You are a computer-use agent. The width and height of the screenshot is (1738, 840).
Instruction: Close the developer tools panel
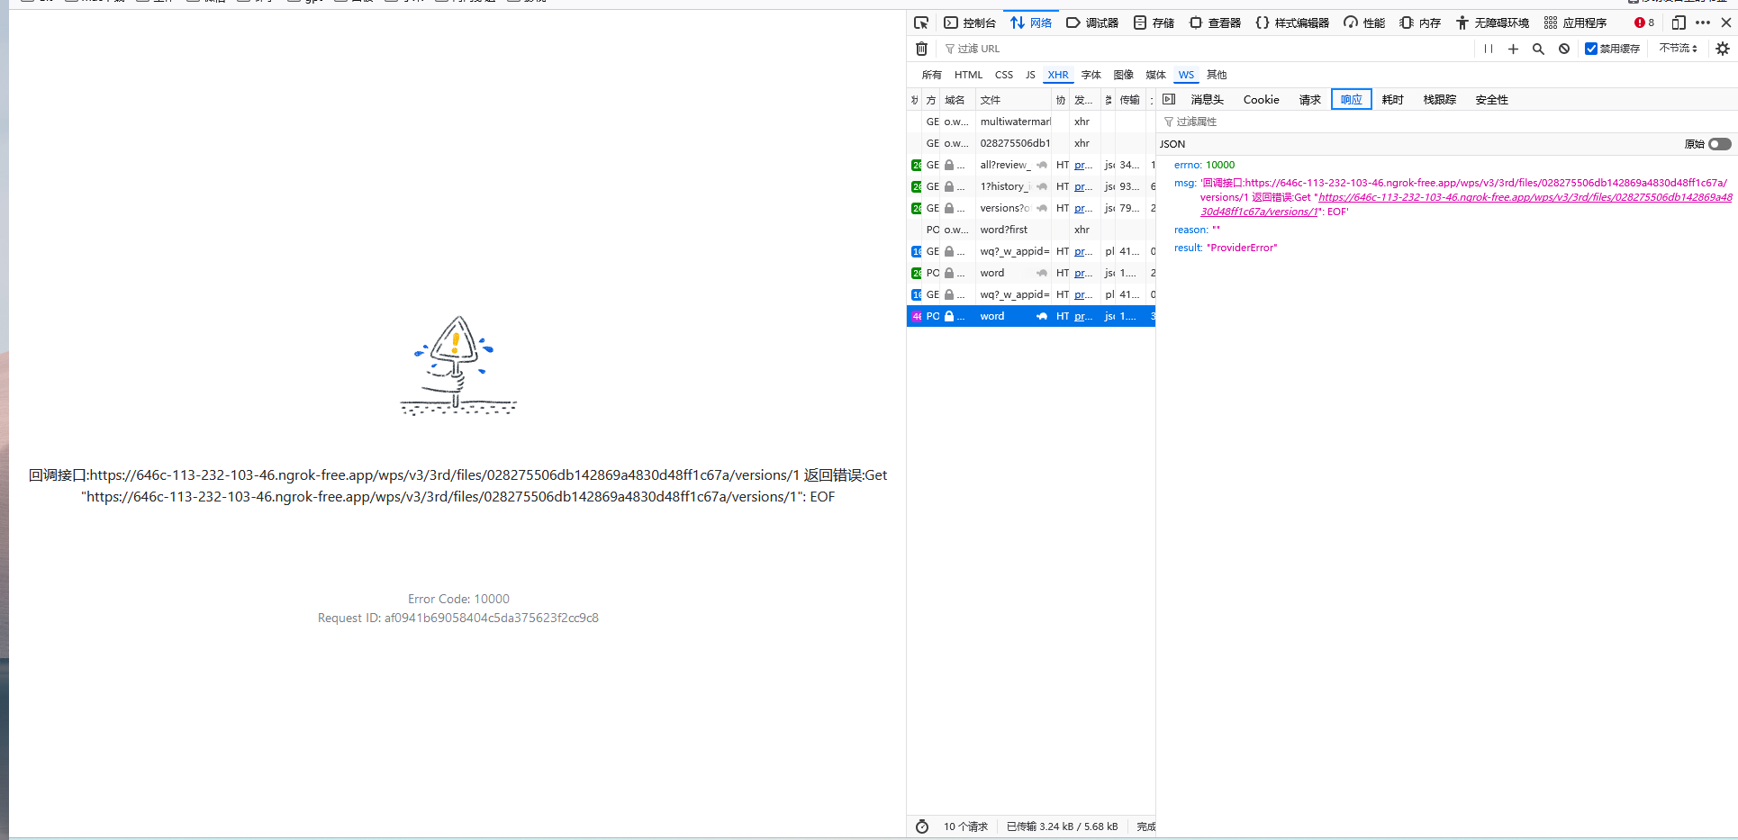pos(1726,23)
